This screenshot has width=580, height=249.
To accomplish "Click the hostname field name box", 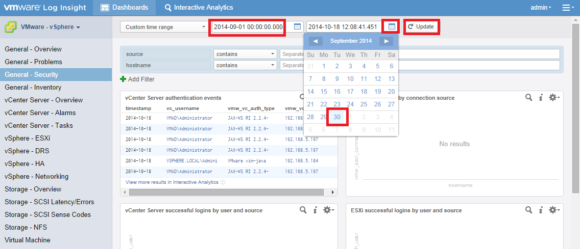I will tap(167, 65).
